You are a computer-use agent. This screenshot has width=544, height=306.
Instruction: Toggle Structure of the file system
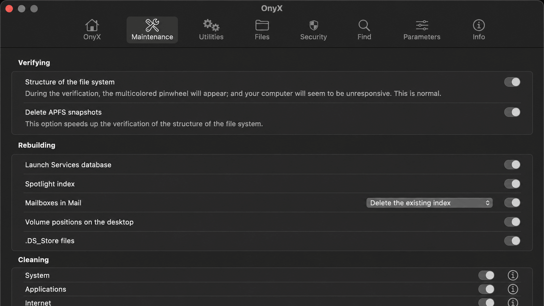tap(512, 82)
